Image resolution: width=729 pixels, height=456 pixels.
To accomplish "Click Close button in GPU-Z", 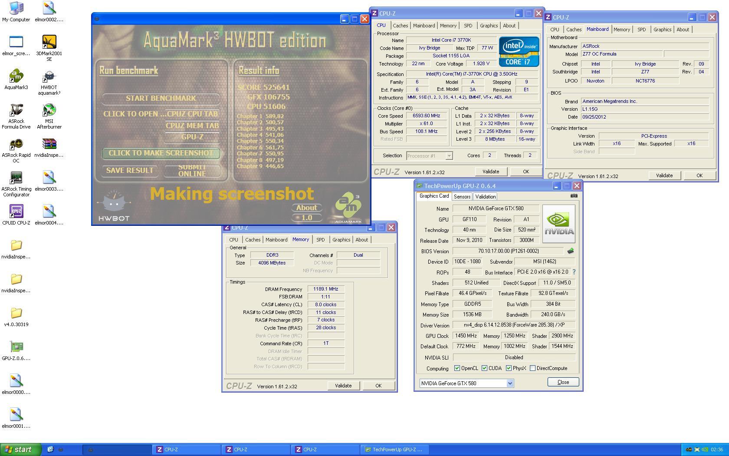I will 563,382.
